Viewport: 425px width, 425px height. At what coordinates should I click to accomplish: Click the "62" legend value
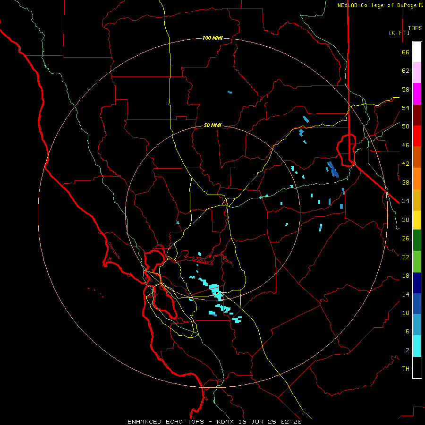(x=406, y=71)
